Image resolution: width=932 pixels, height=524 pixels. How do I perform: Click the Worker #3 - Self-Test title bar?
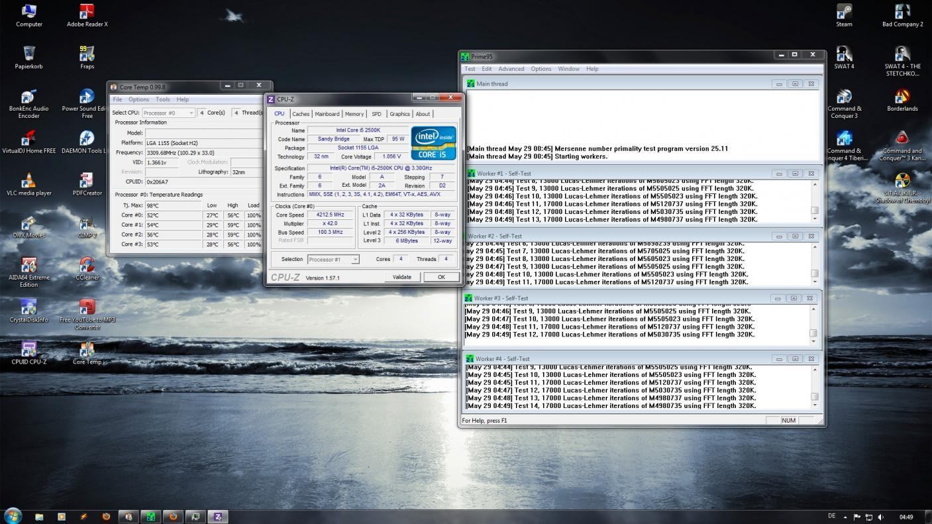point(641,298)
